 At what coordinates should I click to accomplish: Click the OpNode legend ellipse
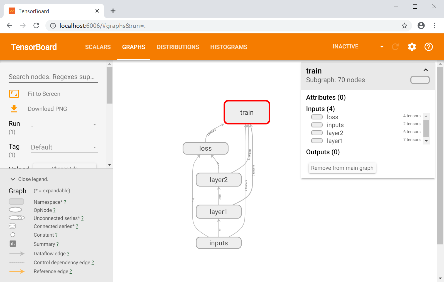tap(15, 210)
